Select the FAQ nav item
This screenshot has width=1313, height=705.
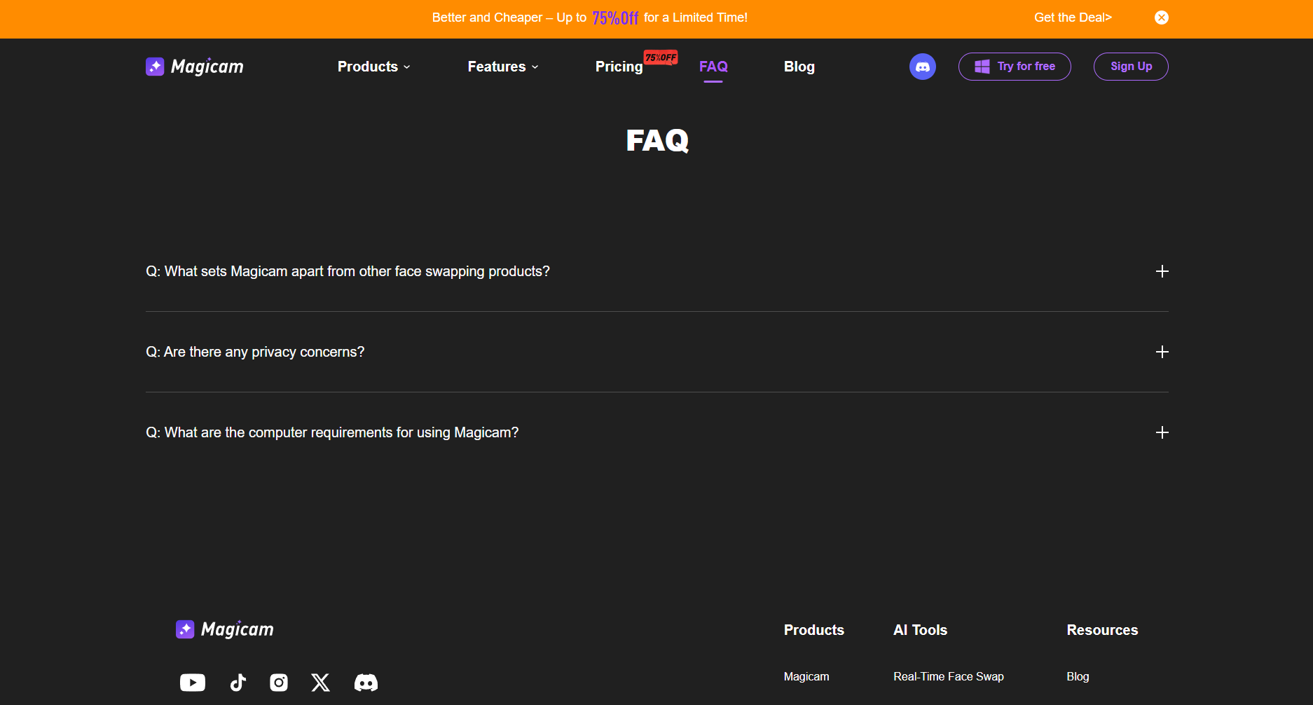pos(713,67)
